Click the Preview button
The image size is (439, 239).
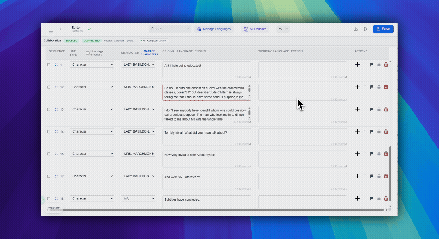pyautogui.click(x=54, y=208)
